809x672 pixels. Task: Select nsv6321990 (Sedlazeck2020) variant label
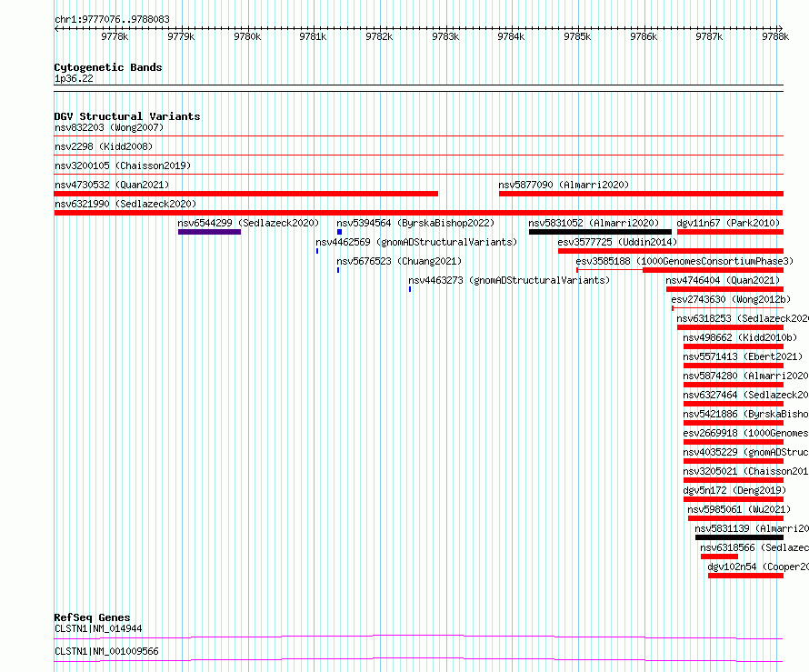pyautogui.click(x=125, y=204)
